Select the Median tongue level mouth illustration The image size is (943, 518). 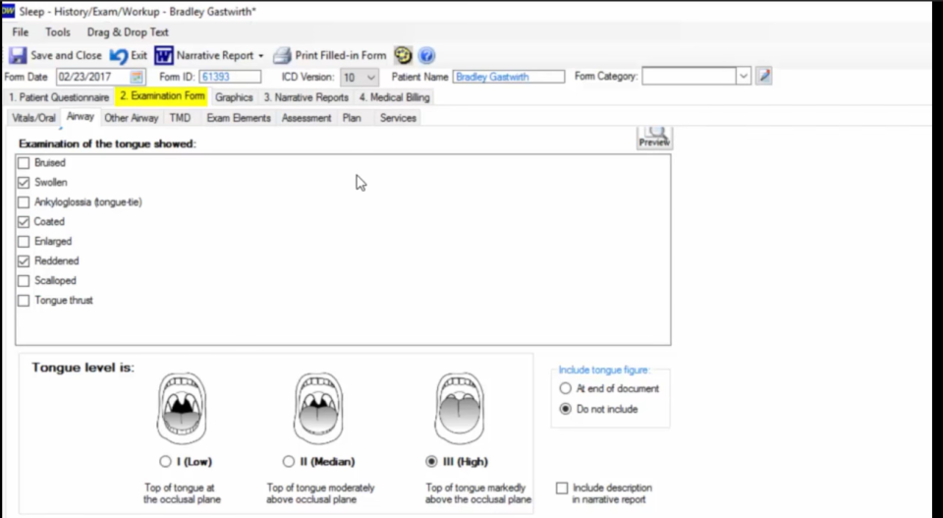tap(318, 409)
